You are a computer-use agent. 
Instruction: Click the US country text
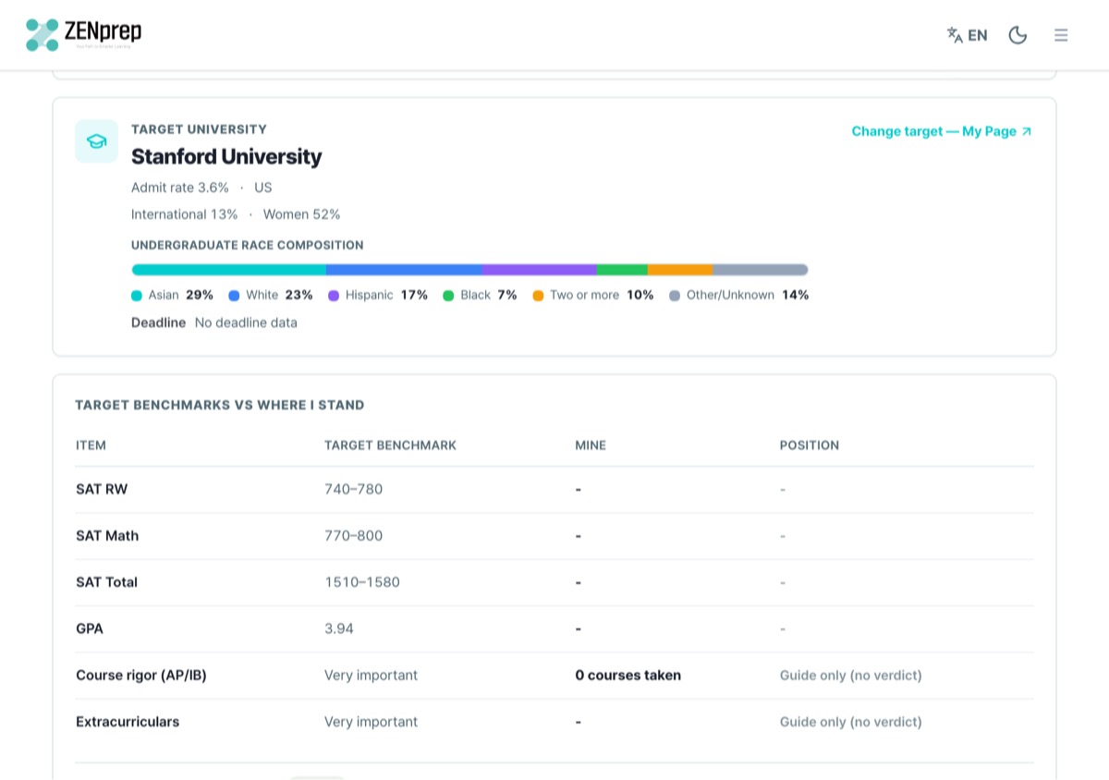click(x=263, y=188)
